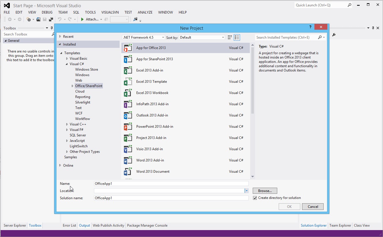Expand the Visual C++ tree node
The height and width of the screenshot is (237, 383).
[x=67, y=124]
